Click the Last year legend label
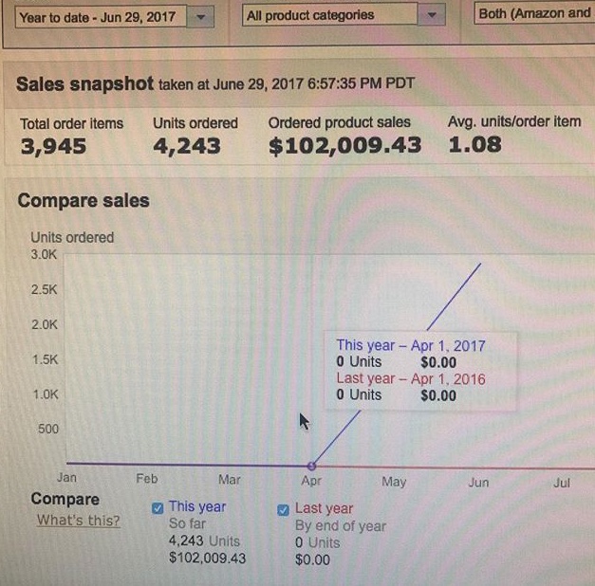595x586 pixels. pos(324,508)
